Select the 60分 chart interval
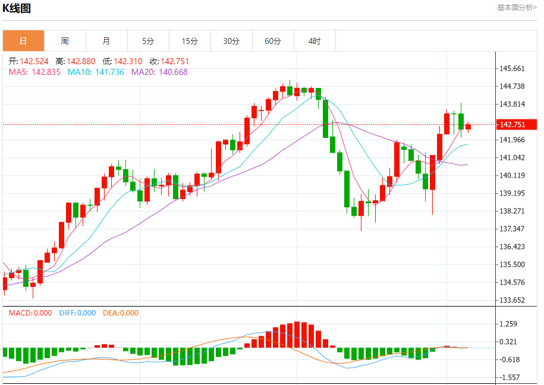 coord(273,41)
